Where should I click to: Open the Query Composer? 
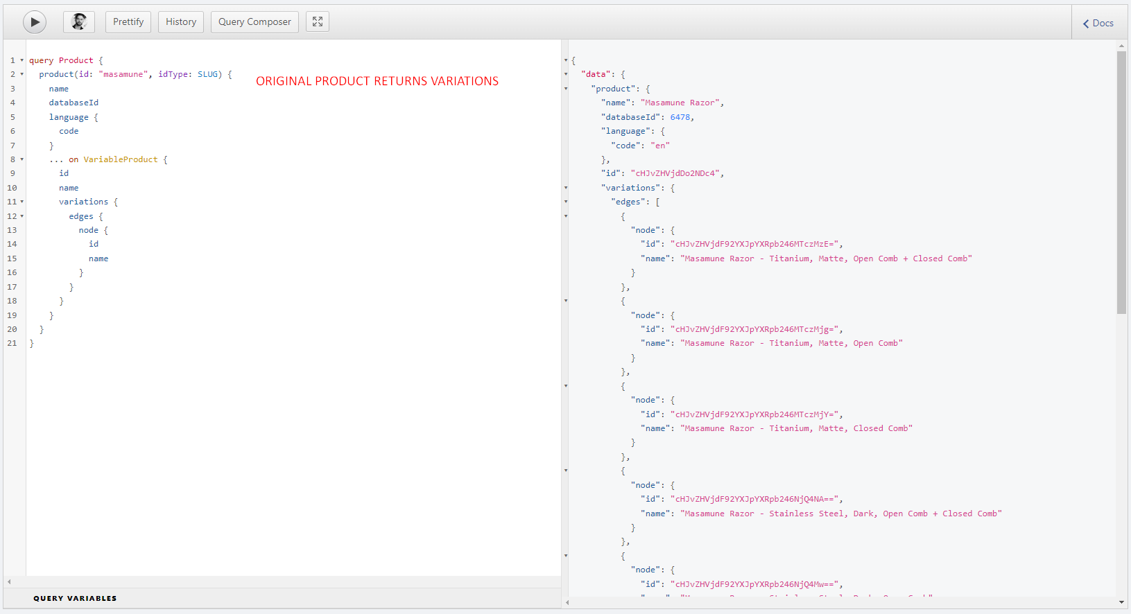click(254, 22)
